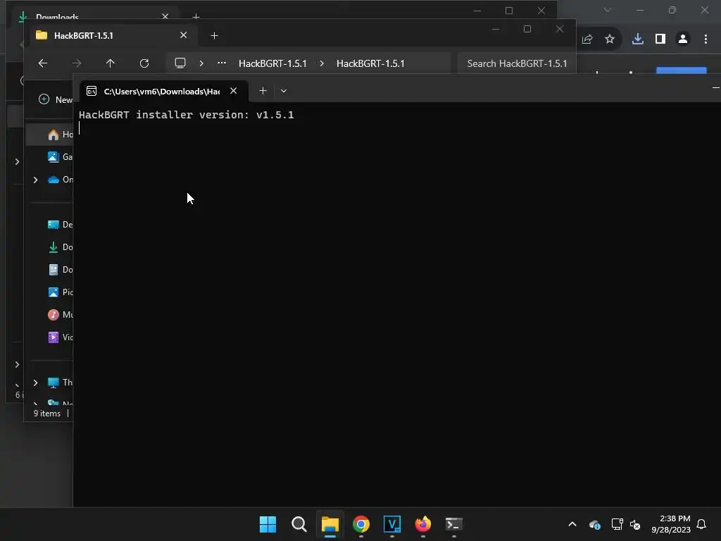Refresh the HackBGRT-1.5.1 folder view
This screenshot has width=721, height=541.
pyautogui.click(x=144, y=63)
